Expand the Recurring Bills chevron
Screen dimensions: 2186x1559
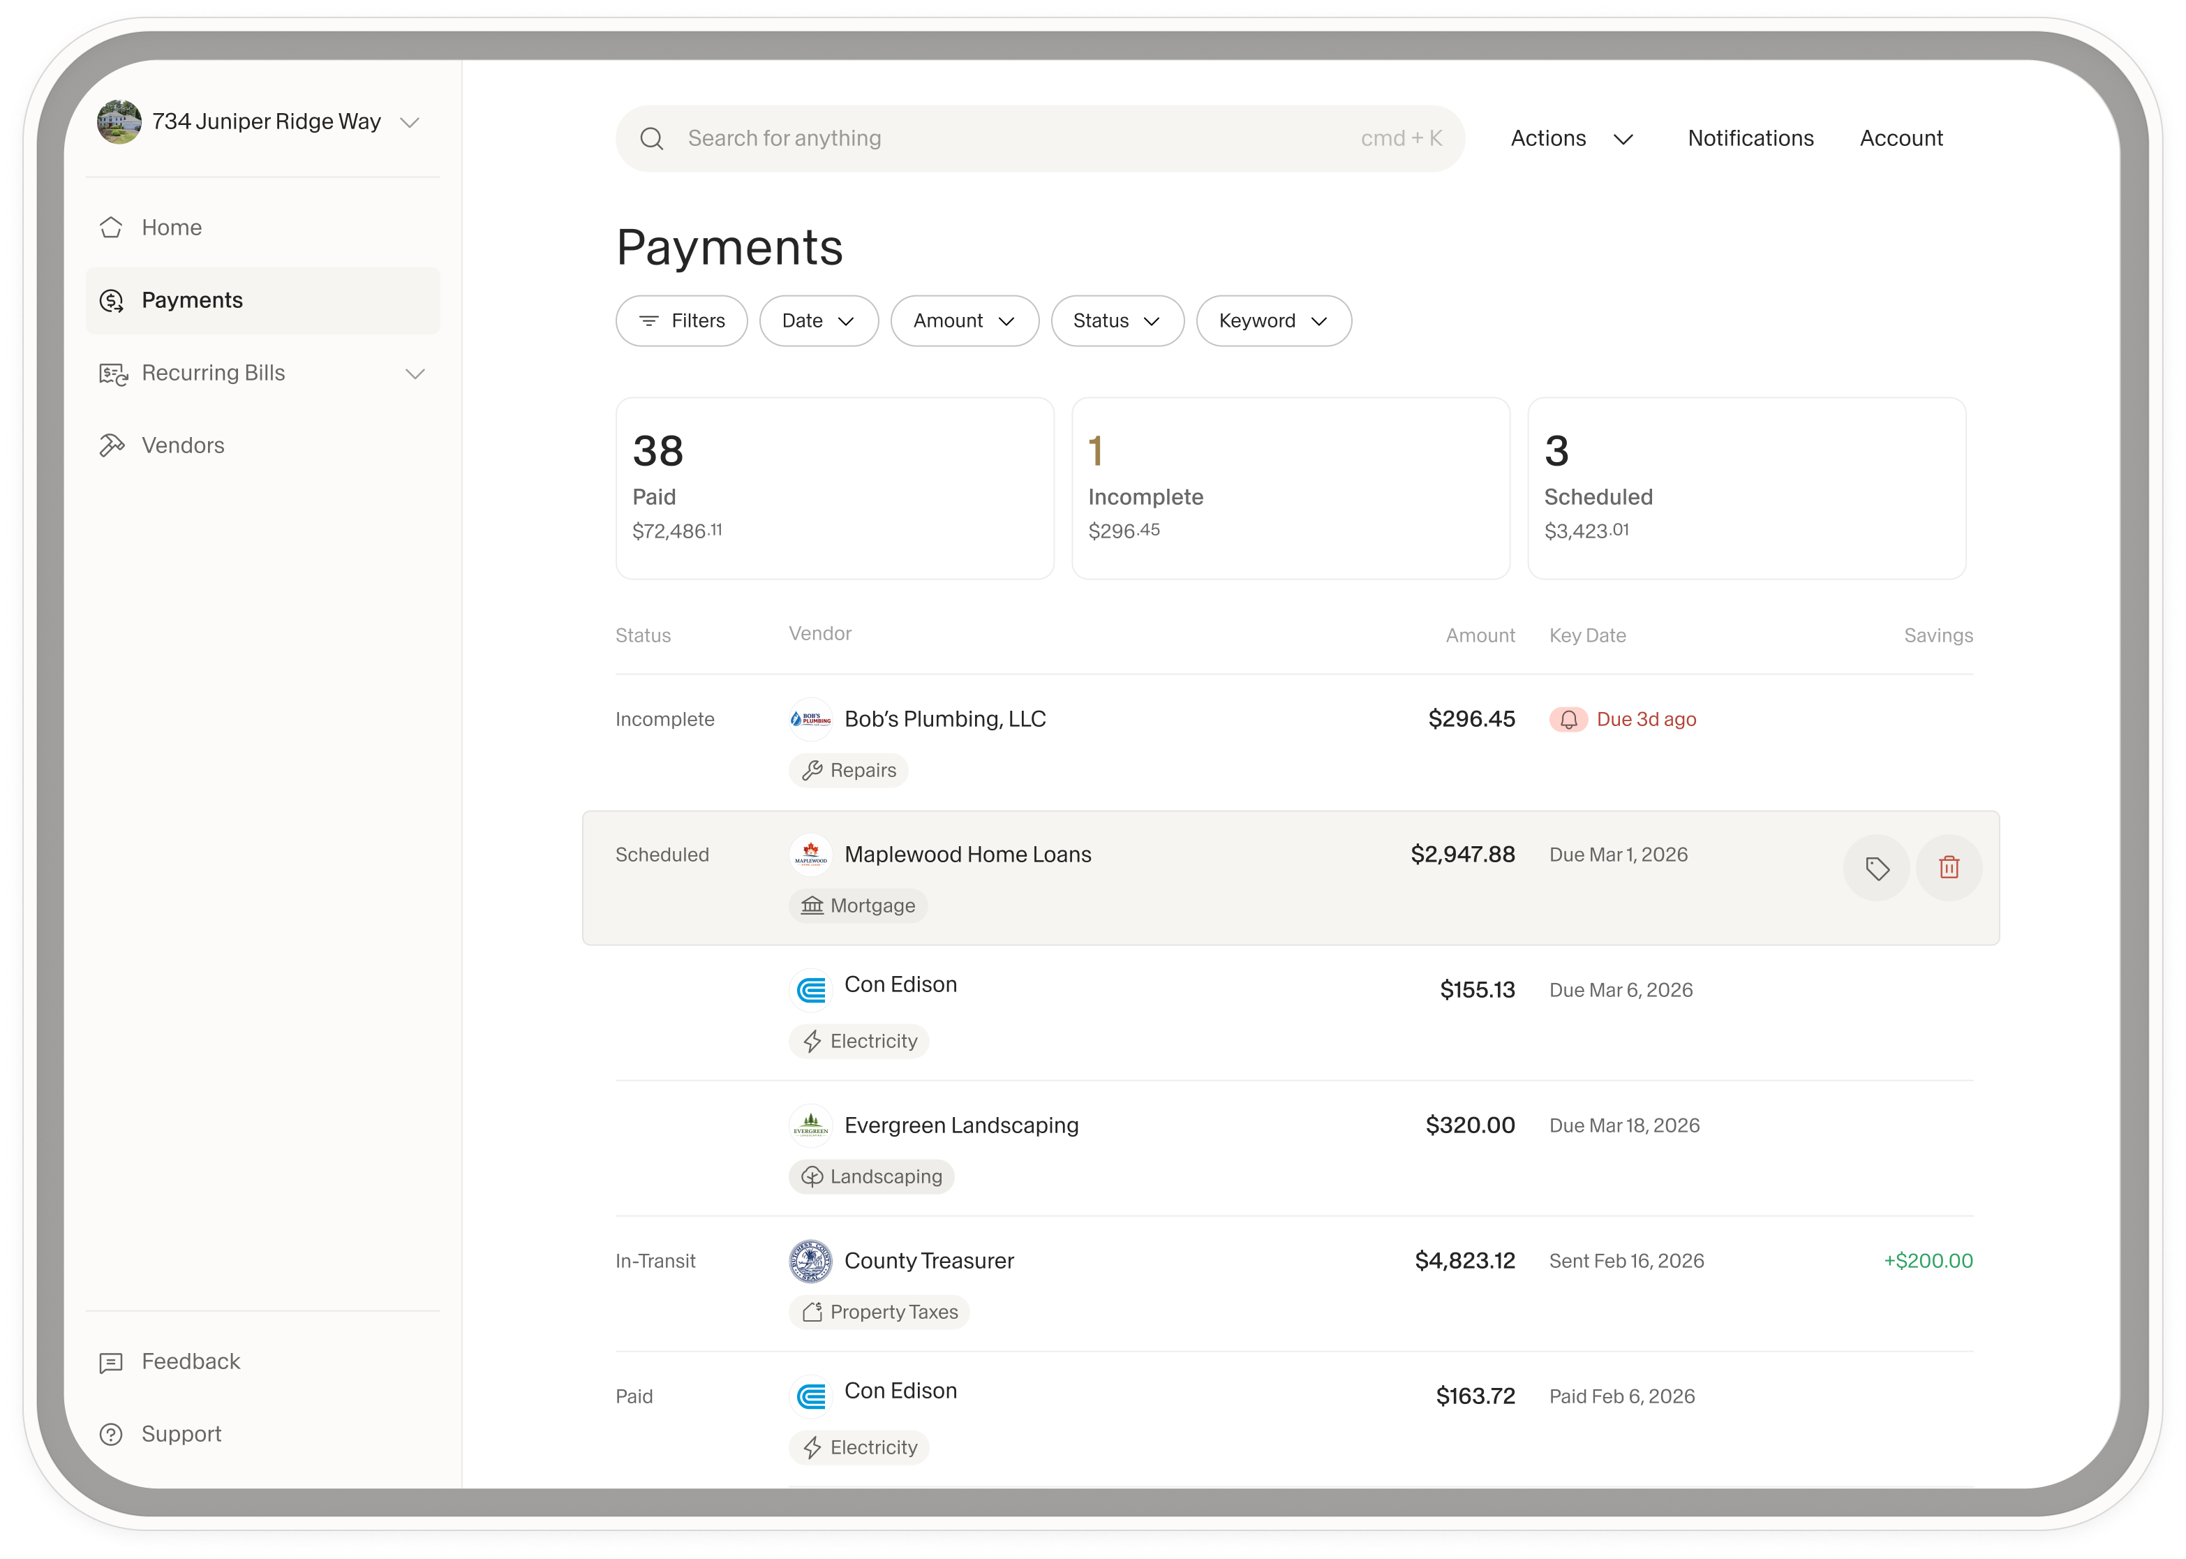pos(415,374)
